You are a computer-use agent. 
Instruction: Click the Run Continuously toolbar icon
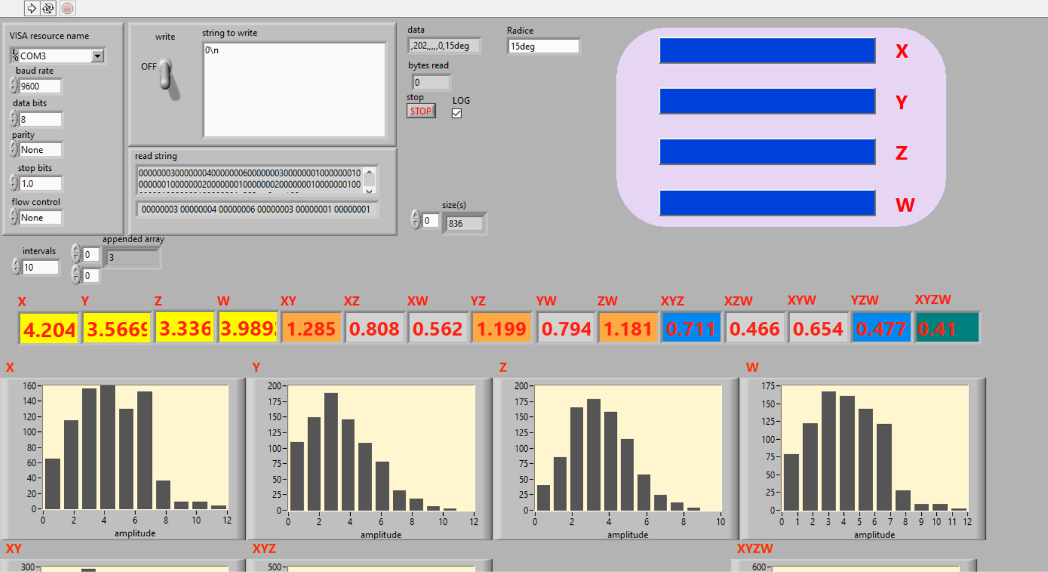(x=48, y=8)
